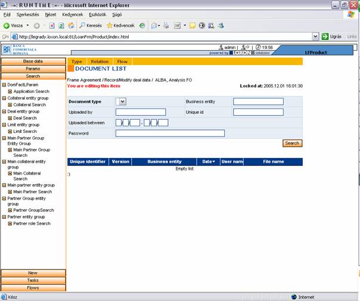
Task: Open the Mail icon dropdown arrow
Action: (159, 26)
